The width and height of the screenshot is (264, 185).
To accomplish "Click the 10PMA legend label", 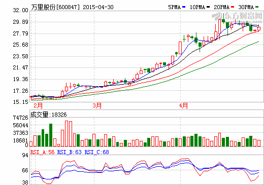I will tap(197, 7).
